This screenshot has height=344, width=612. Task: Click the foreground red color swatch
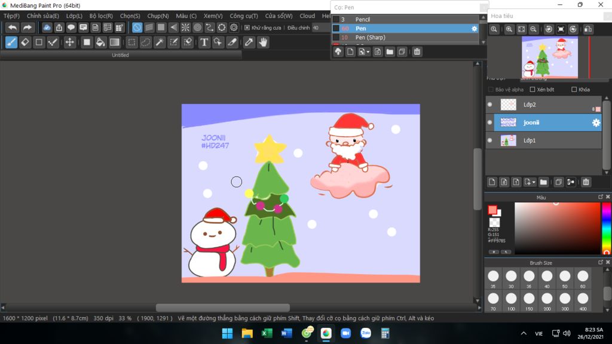click(x=492, y=210)
